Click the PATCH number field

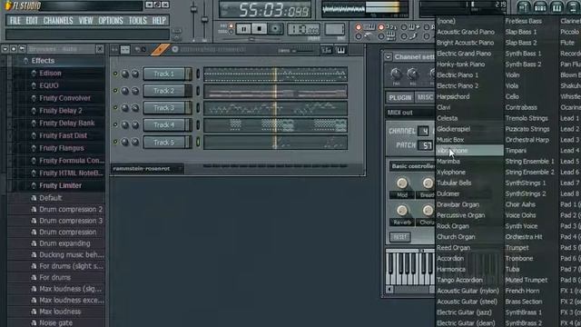(425, 145)
